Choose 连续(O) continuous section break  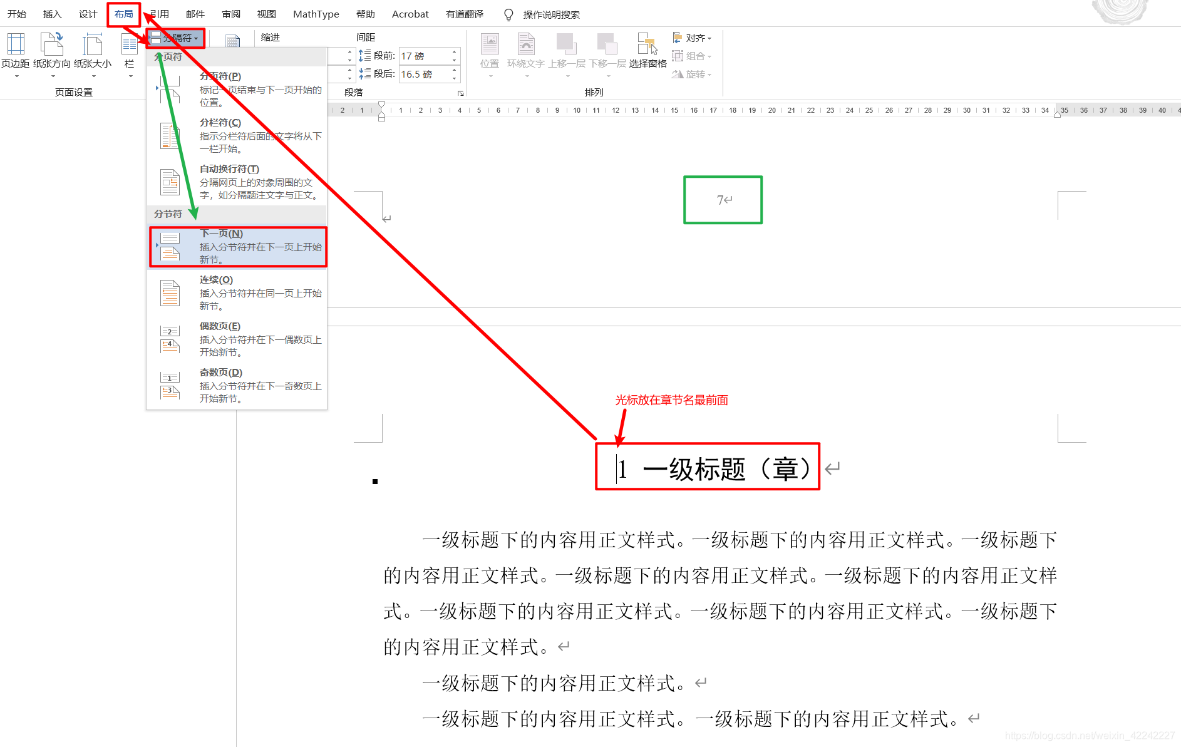[237, 292]
